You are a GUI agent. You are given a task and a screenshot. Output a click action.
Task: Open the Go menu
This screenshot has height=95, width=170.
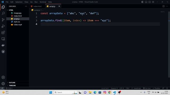coord(31,2)
